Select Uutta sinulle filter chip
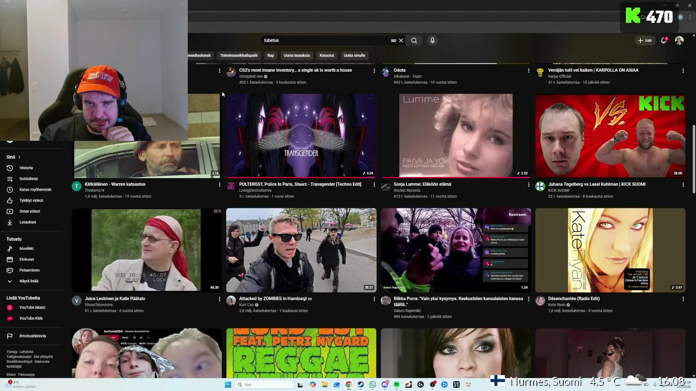The width and height of the screenshot is (696, 391). point(355,55)
